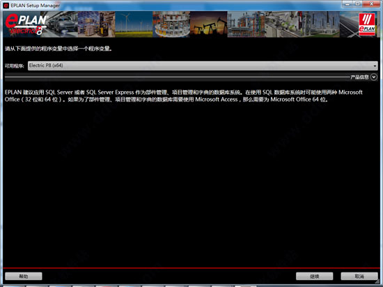Image resolution: width=383 pixels, height=287 pixels.
Task: Click the power substation banner image
Action: click(321, 24)
